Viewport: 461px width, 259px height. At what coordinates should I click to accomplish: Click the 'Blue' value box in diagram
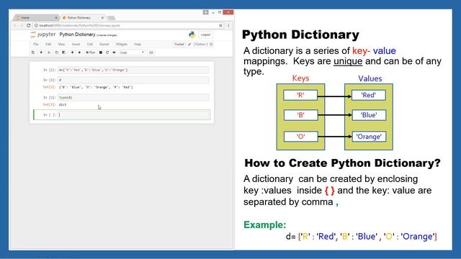coord(369,115)
